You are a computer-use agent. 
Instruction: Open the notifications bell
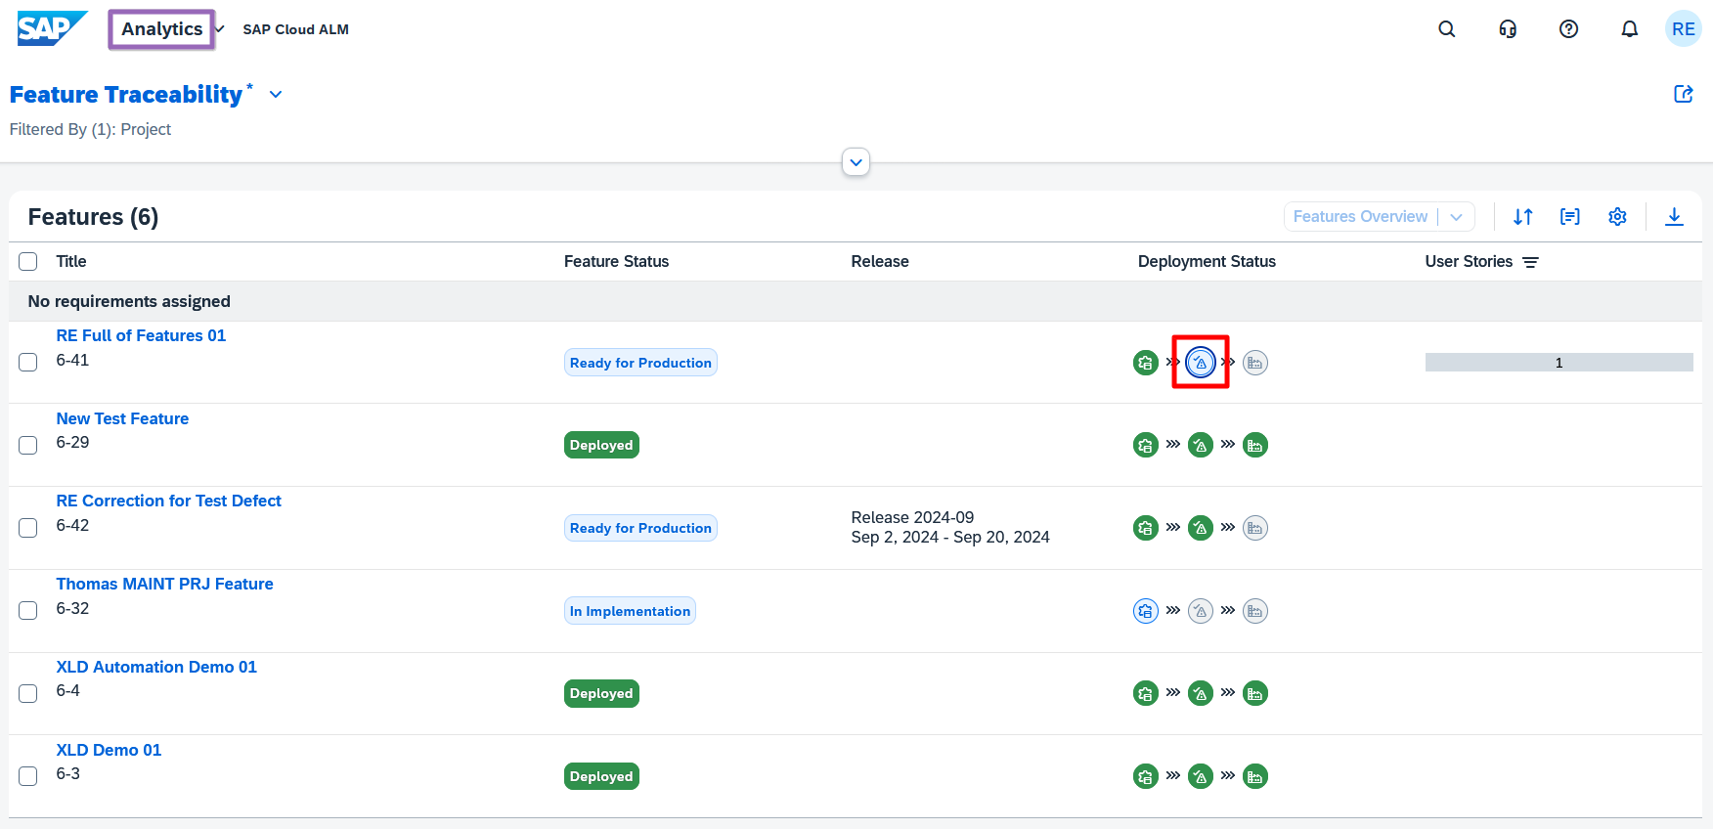(x=1629, y=29)
